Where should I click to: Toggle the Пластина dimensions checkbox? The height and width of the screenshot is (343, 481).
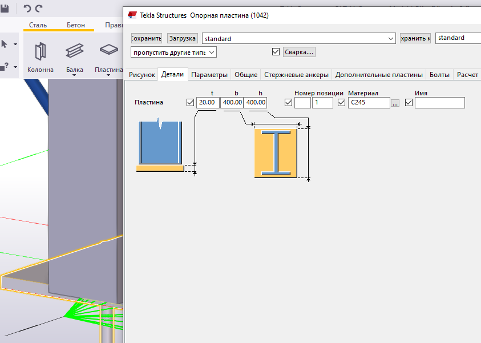click(190, 103)
